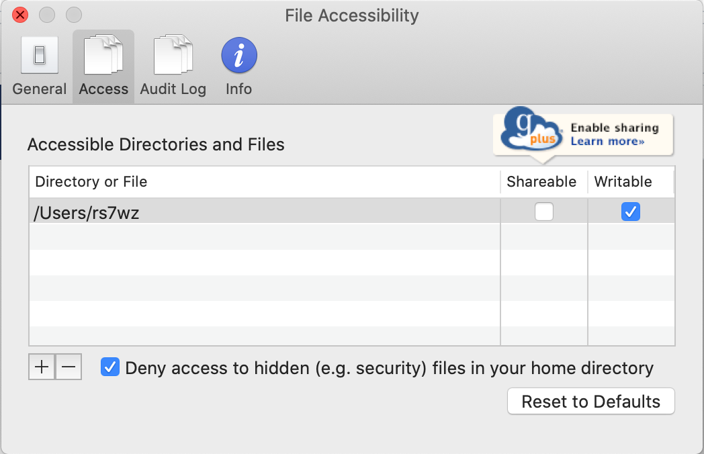Click the Enable sharing banner text
The image size is (704, 454).
click(614, 128)
